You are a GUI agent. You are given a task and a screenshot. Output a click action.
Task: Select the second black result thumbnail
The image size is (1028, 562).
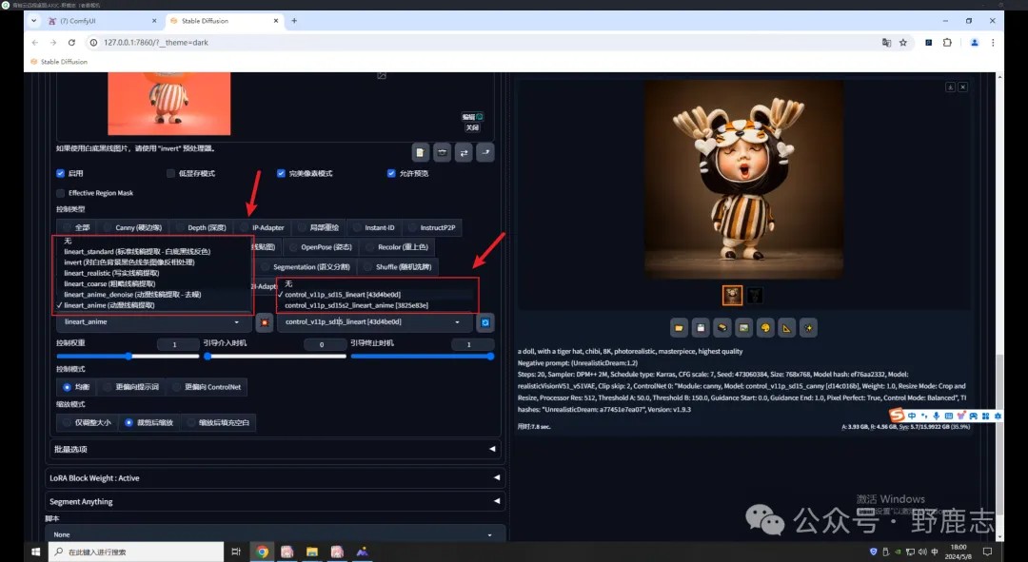pos(755,296)
